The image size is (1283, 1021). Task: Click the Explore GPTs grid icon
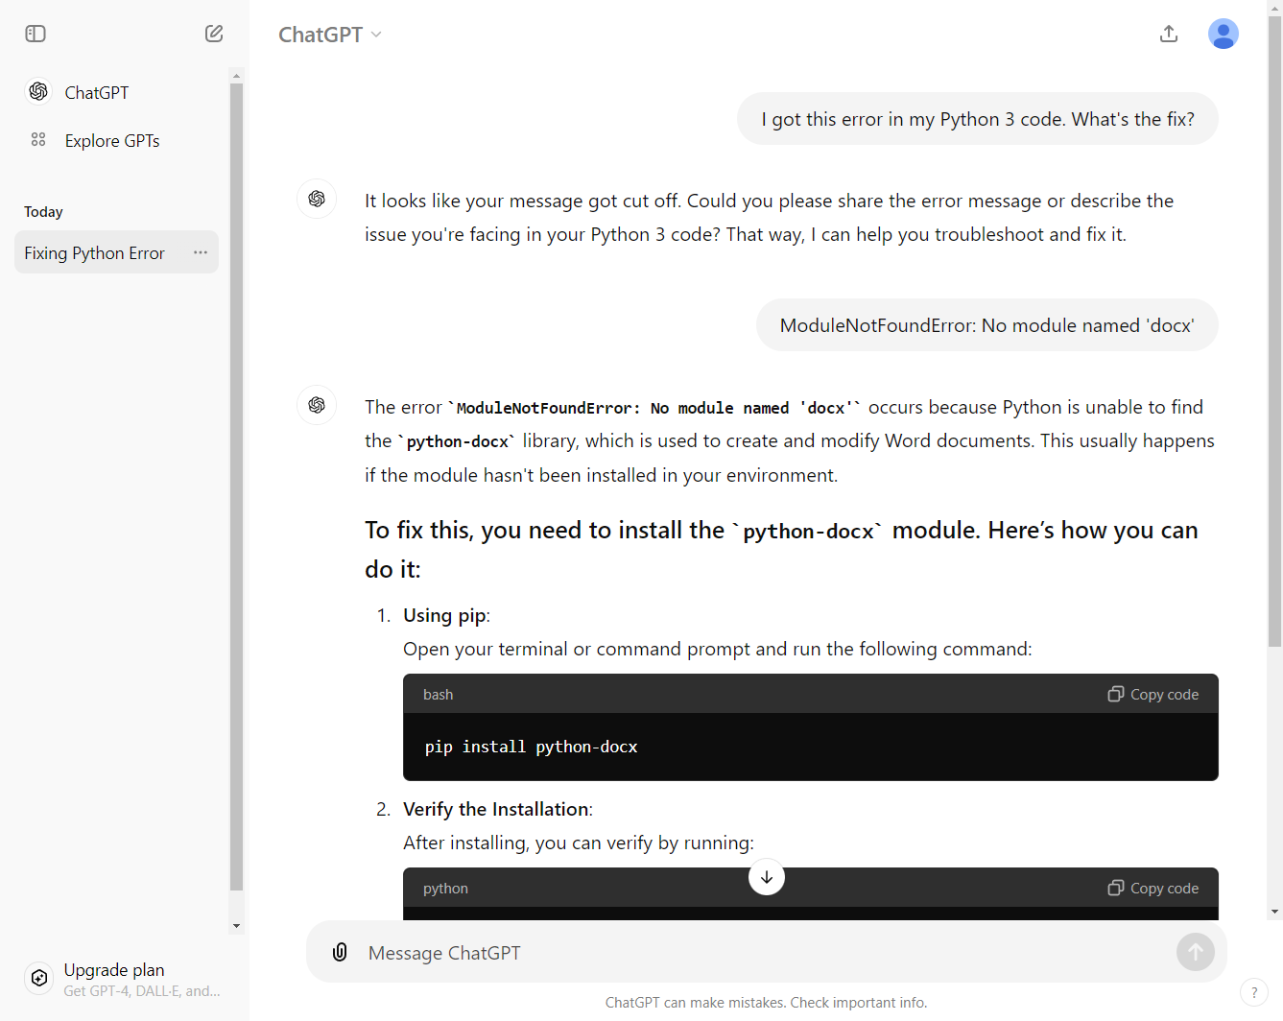[38, 140]
